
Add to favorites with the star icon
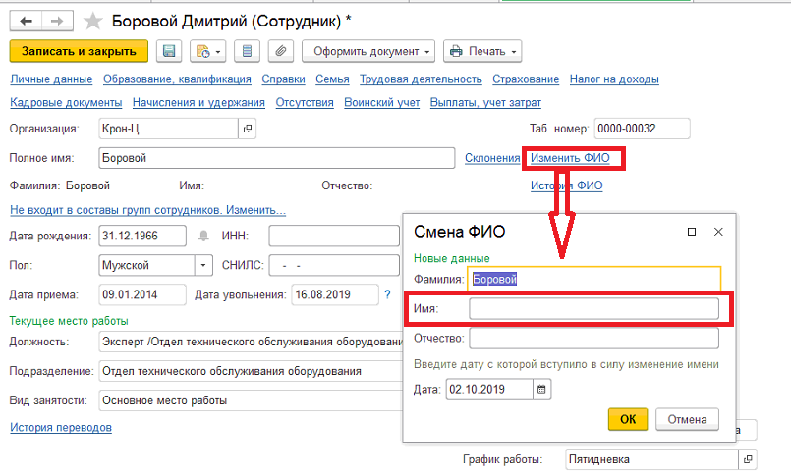92,22
